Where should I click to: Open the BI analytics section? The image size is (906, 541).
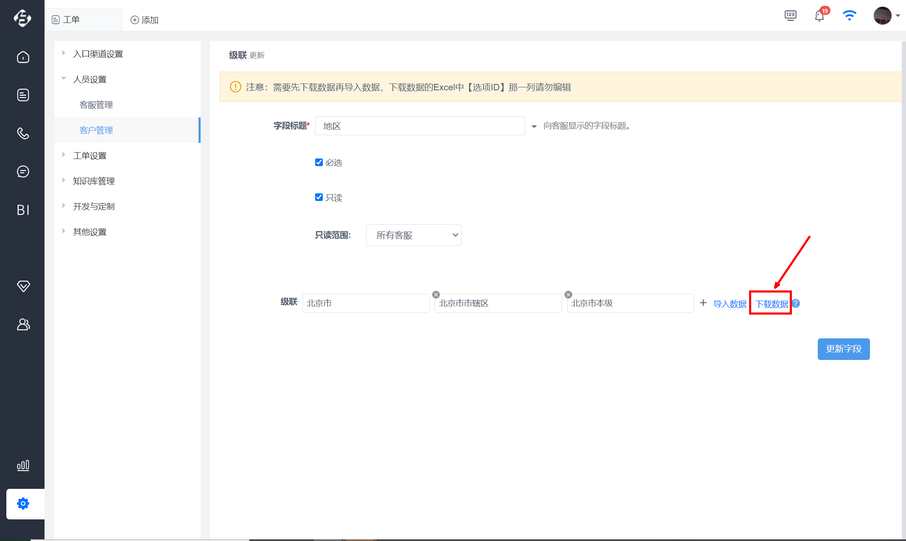coord(23,210)
